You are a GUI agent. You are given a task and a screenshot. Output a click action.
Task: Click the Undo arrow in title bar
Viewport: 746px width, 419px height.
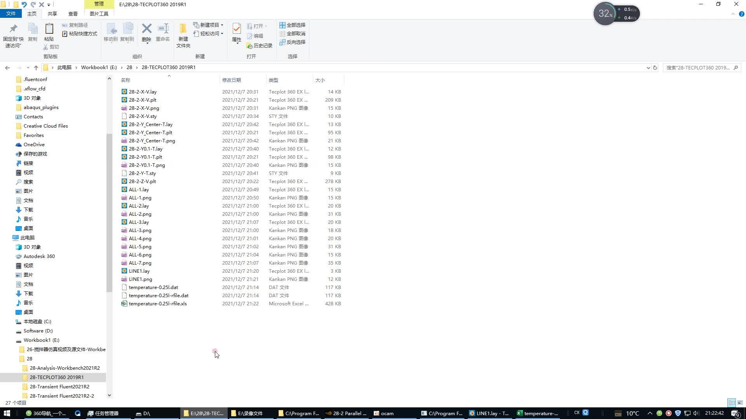tap(24, 5)
